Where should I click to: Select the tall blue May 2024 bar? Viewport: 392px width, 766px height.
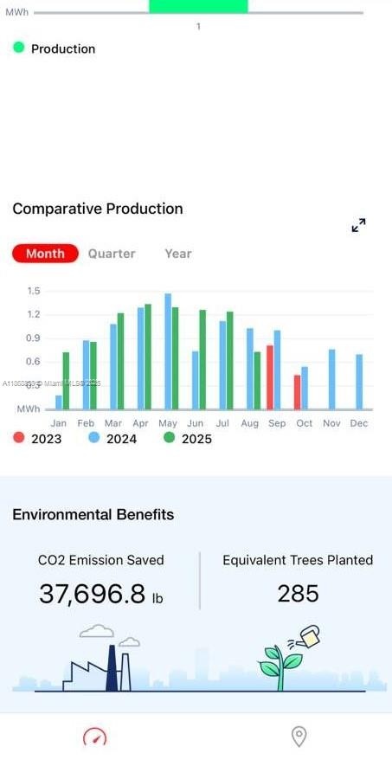(x=168, y=351)
